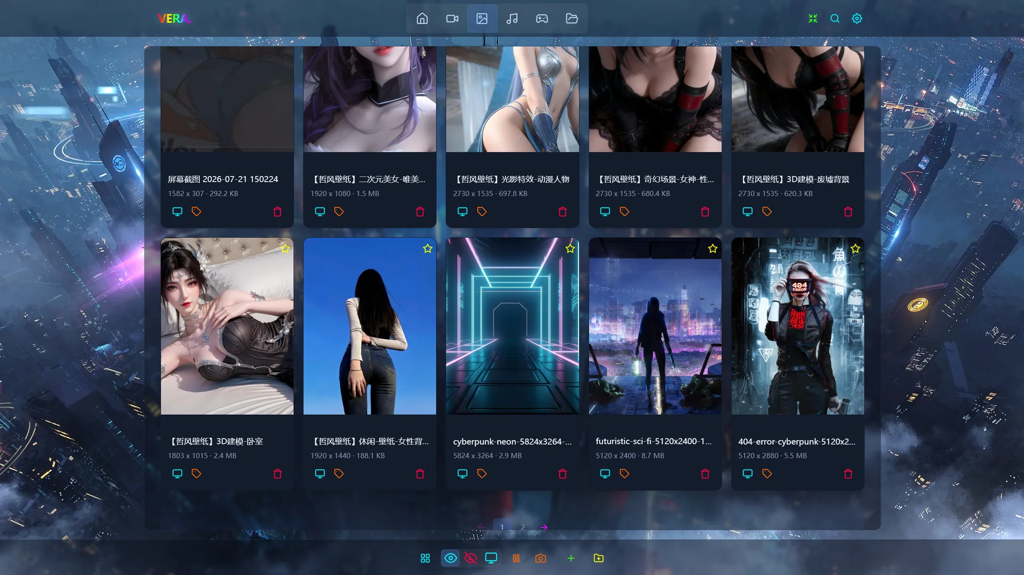Set futuristic-sci-fi image as wallpaper
This screenshot has width=1024, height=575.
[605, 474]
